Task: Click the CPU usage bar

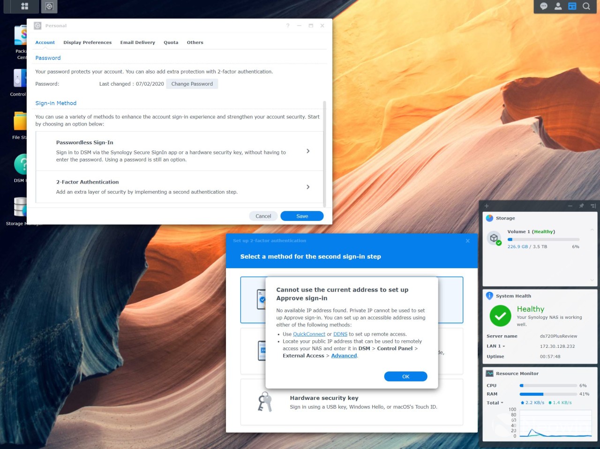Action: [x=548, y=386]
